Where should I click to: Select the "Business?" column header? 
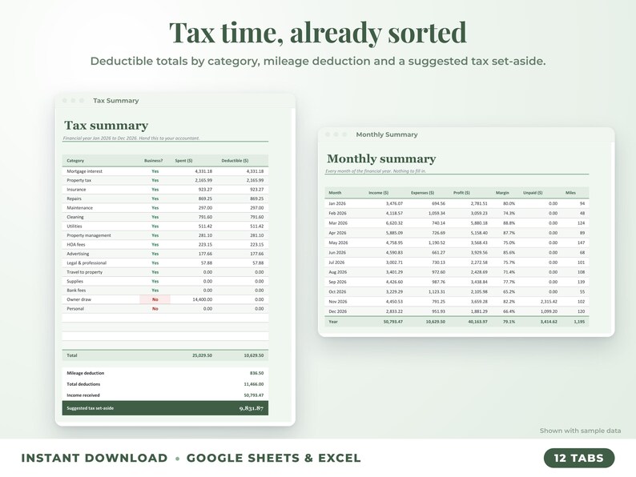[153, 161]
